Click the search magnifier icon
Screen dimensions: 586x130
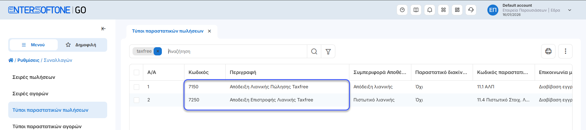pos(314,51)
